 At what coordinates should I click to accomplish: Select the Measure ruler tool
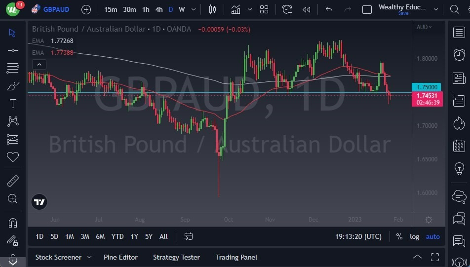(x=13, y=181)
